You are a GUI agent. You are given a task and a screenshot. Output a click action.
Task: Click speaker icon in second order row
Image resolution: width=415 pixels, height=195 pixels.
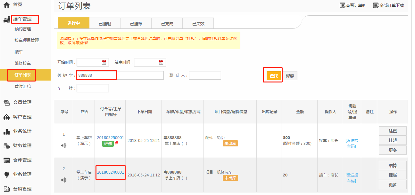(64, 180)
